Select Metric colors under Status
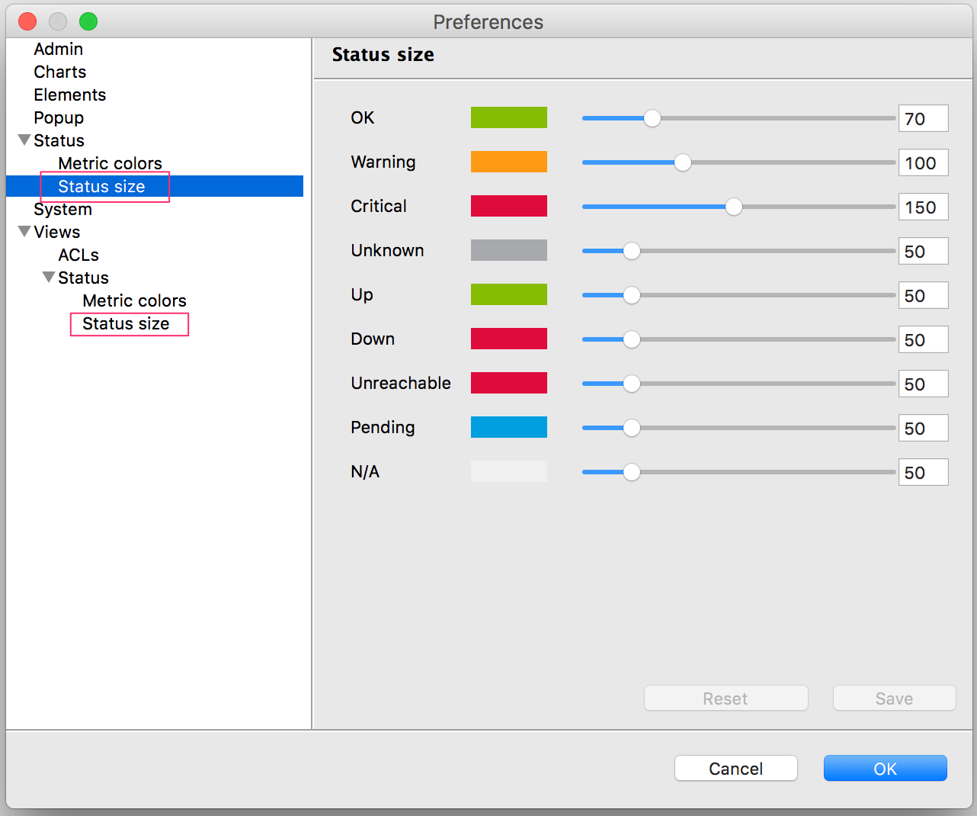Screen dimensions: 977x816 (110, 162)
